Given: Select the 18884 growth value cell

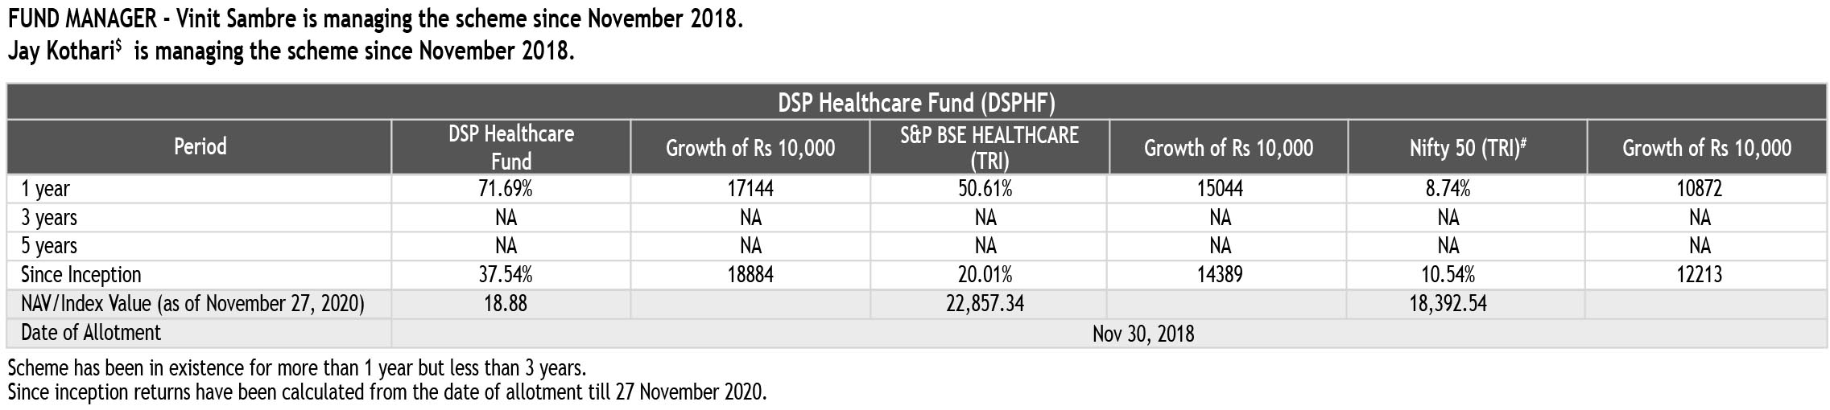Looking at the screenshot, I should (x=750, y=275).
